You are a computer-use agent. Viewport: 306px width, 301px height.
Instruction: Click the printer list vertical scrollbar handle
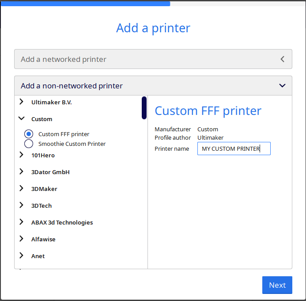click(x=144, y=107)
